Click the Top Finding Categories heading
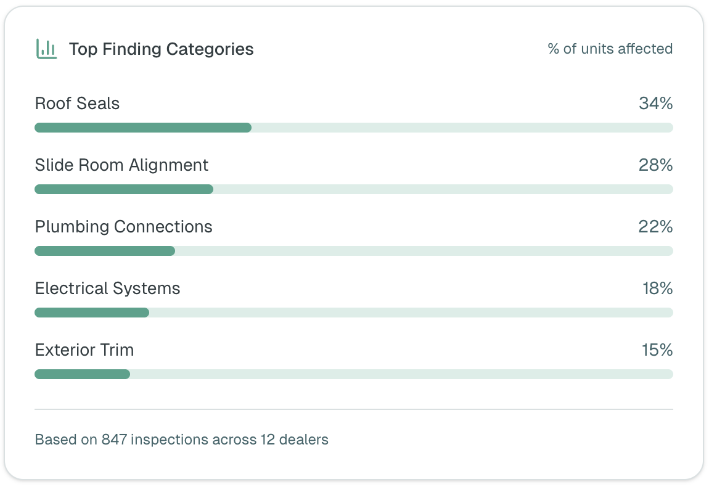This screenshot has height=487, width=709. click(x=161, y=49)
